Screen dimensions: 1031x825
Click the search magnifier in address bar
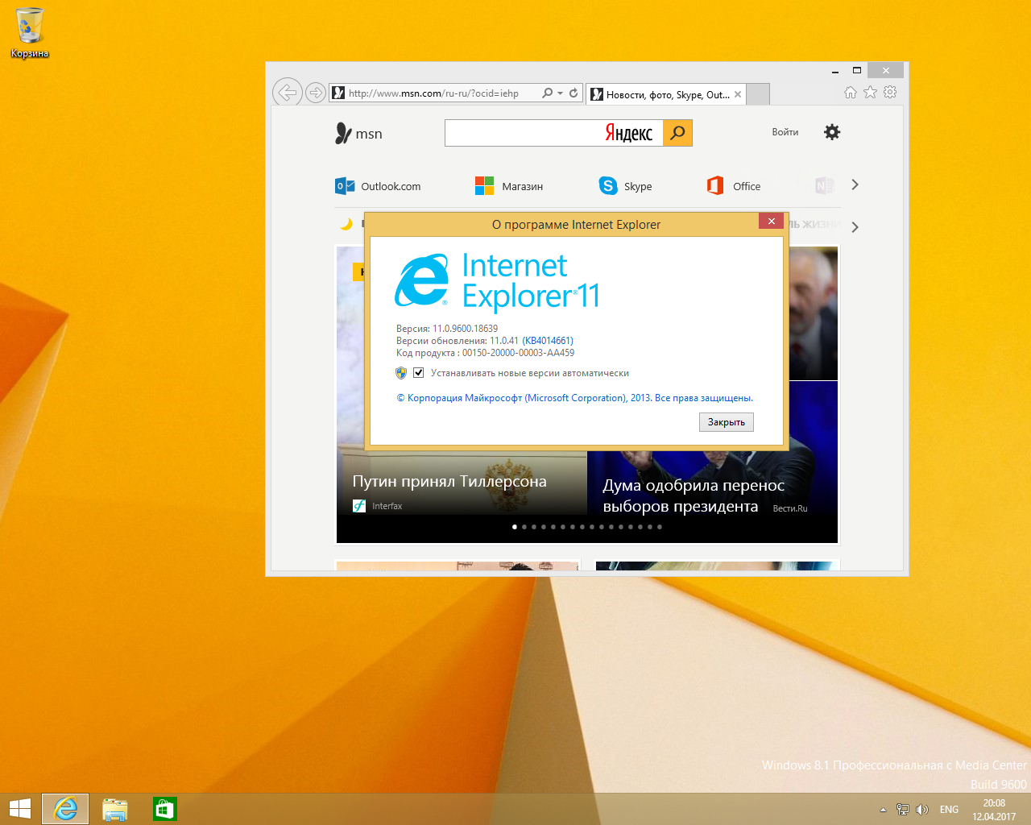point(548,93)
